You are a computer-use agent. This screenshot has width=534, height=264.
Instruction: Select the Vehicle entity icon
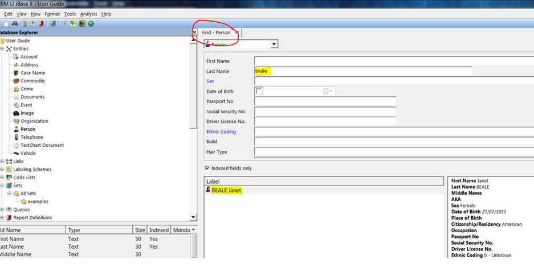[15, 154]
